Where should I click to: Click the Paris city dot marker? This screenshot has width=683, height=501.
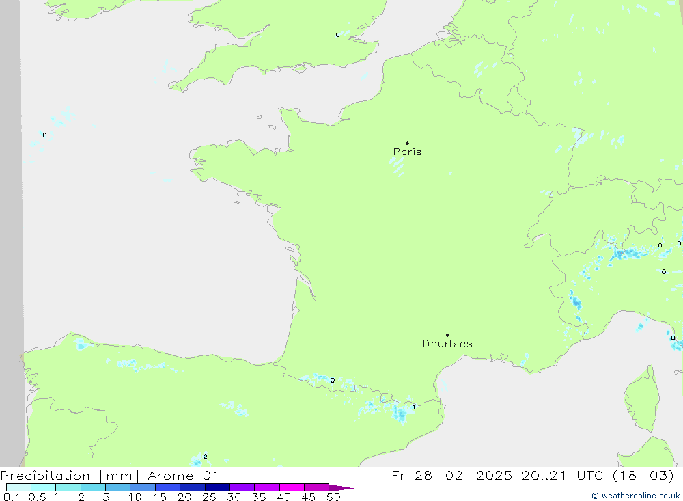(x=407, y=143)
